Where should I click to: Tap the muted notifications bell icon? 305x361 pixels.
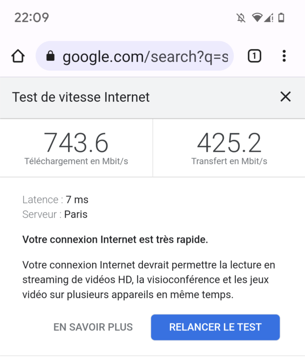(x=241, y=18)
